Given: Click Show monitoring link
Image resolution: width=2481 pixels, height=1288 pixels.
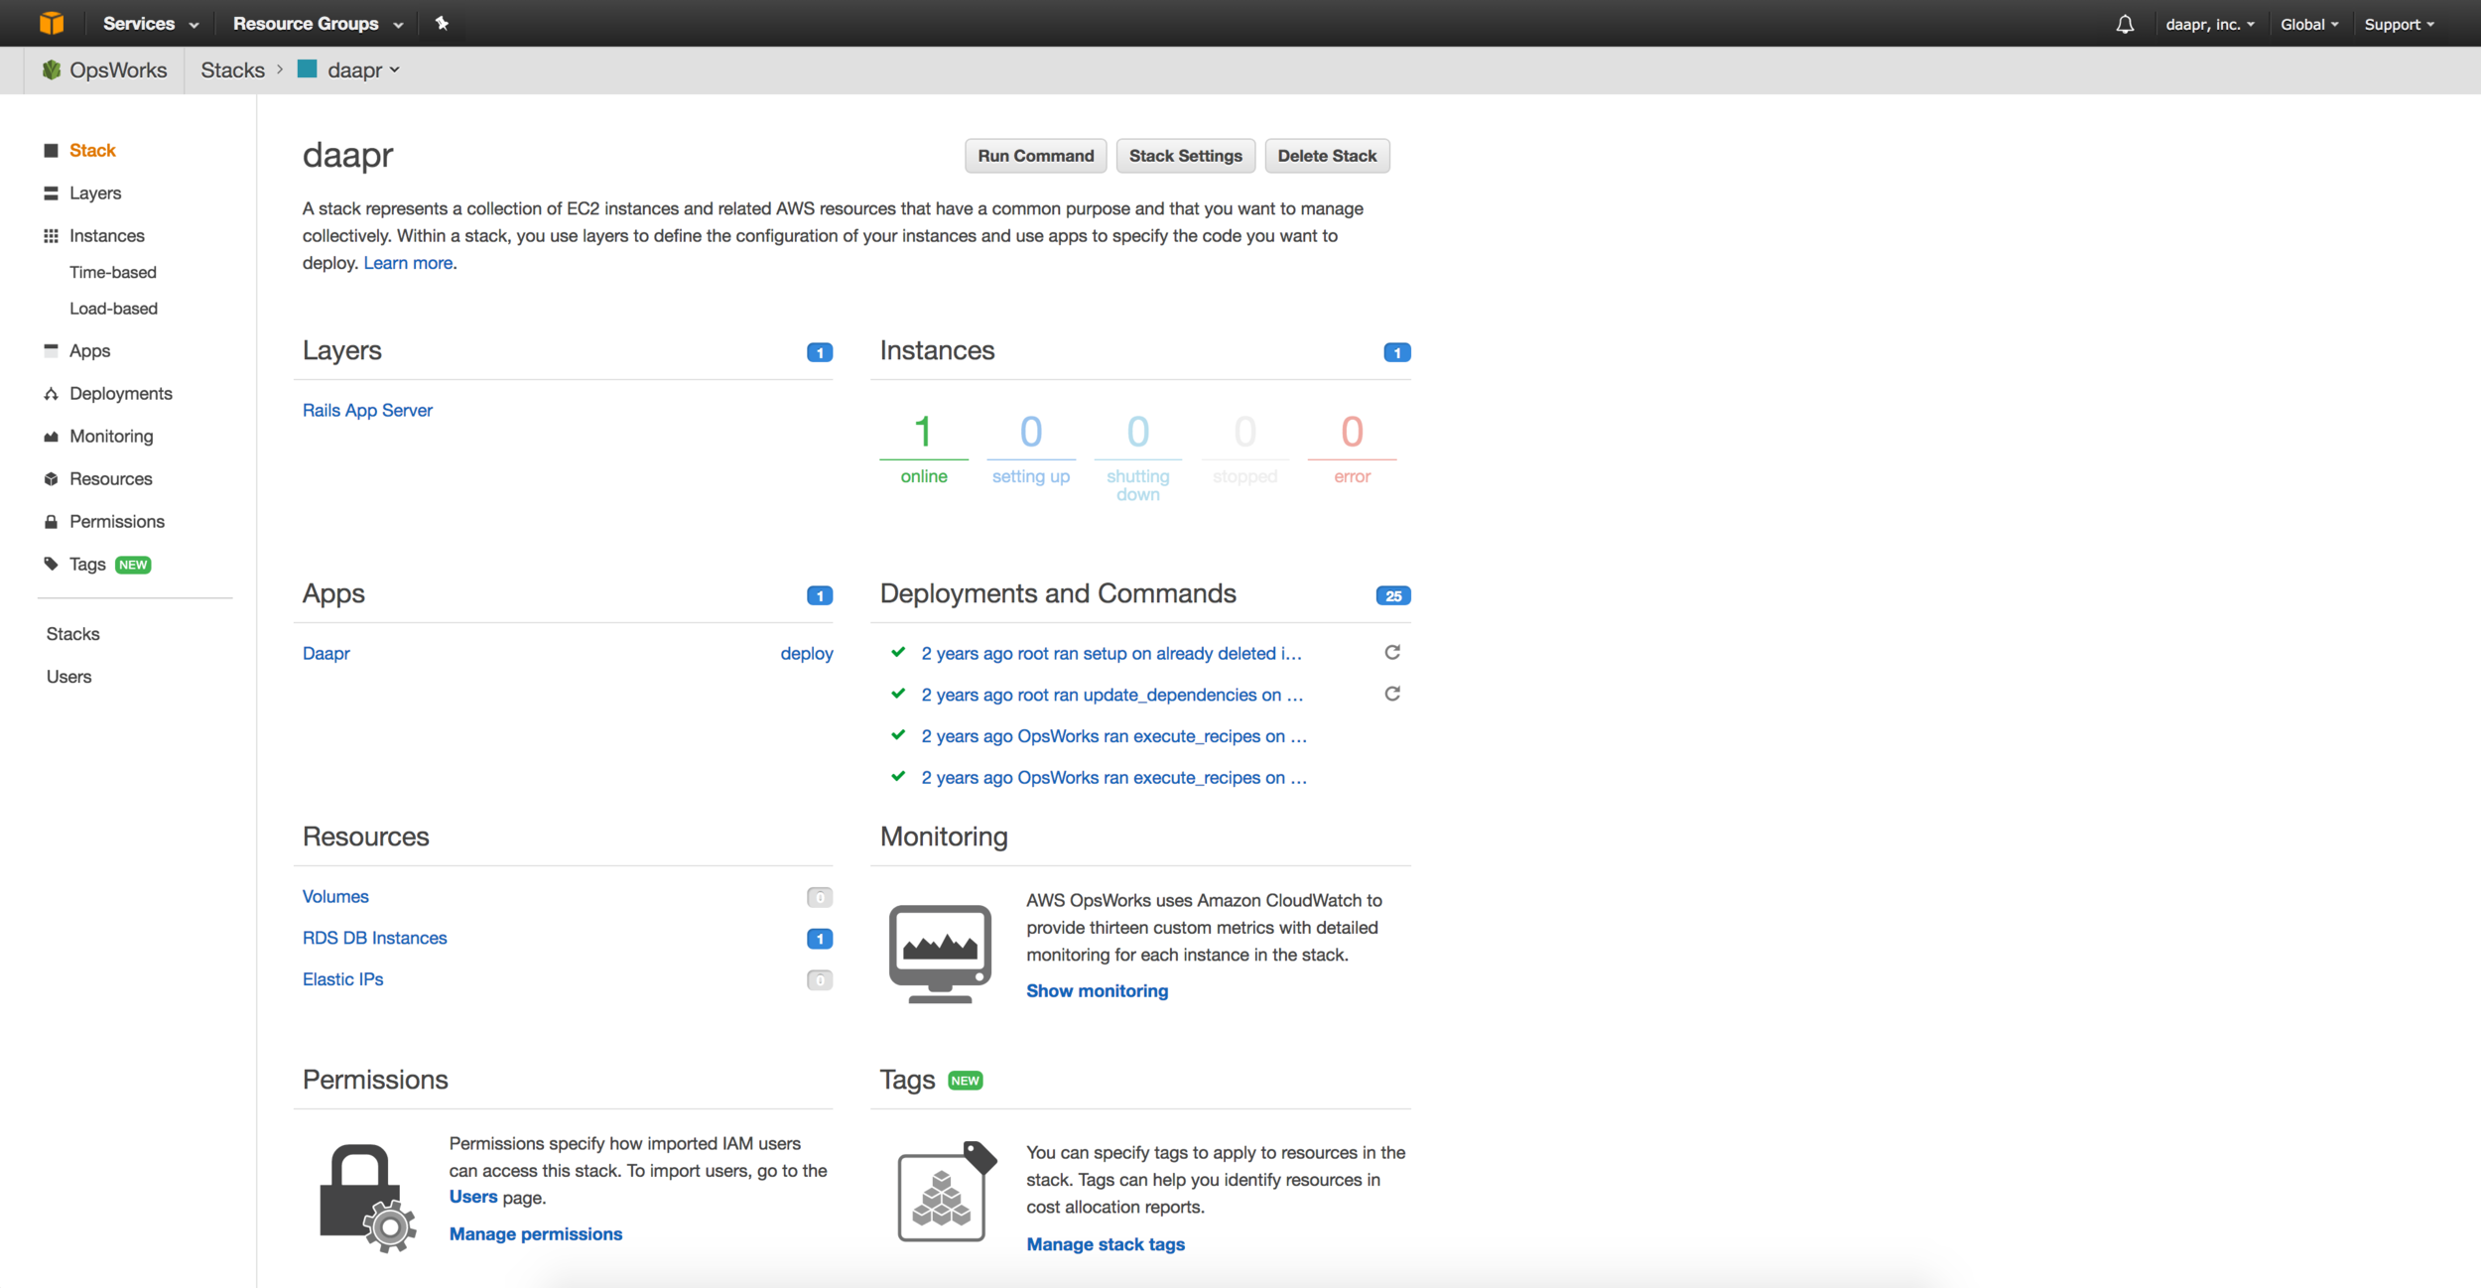Looking at the screenshot, I should pos(1097,990).
